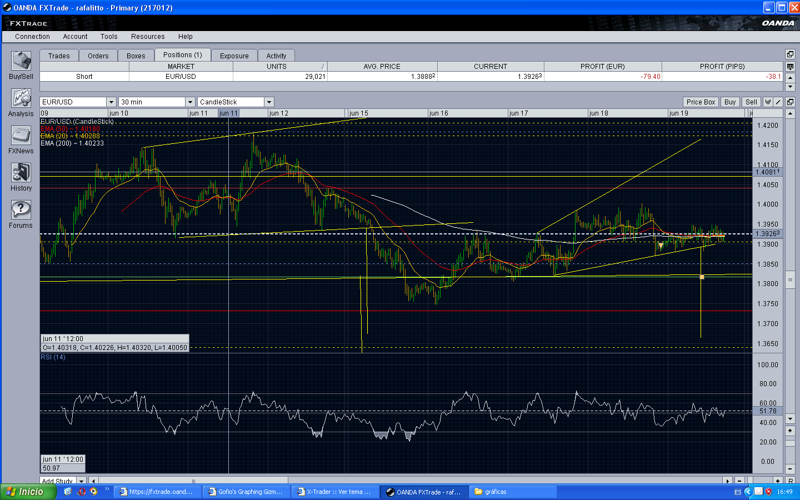Expand the Add Study dropdown
Screen dimensions: 800x500
(82, 481)
